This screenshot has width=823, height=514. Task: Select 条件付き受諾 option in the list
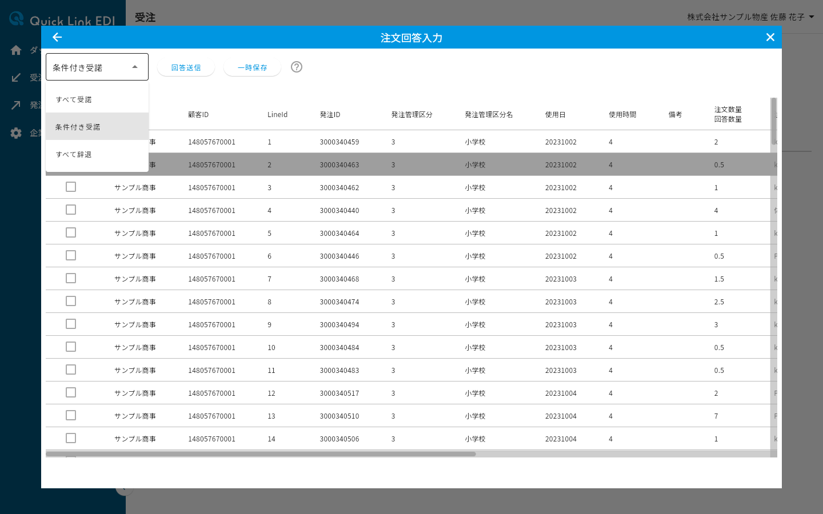click(x=97, y=127)
